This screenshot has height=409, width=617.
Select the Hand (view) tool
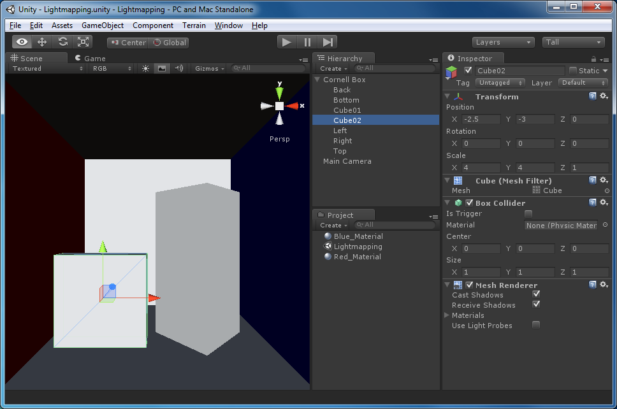click(x=22, y=42)
